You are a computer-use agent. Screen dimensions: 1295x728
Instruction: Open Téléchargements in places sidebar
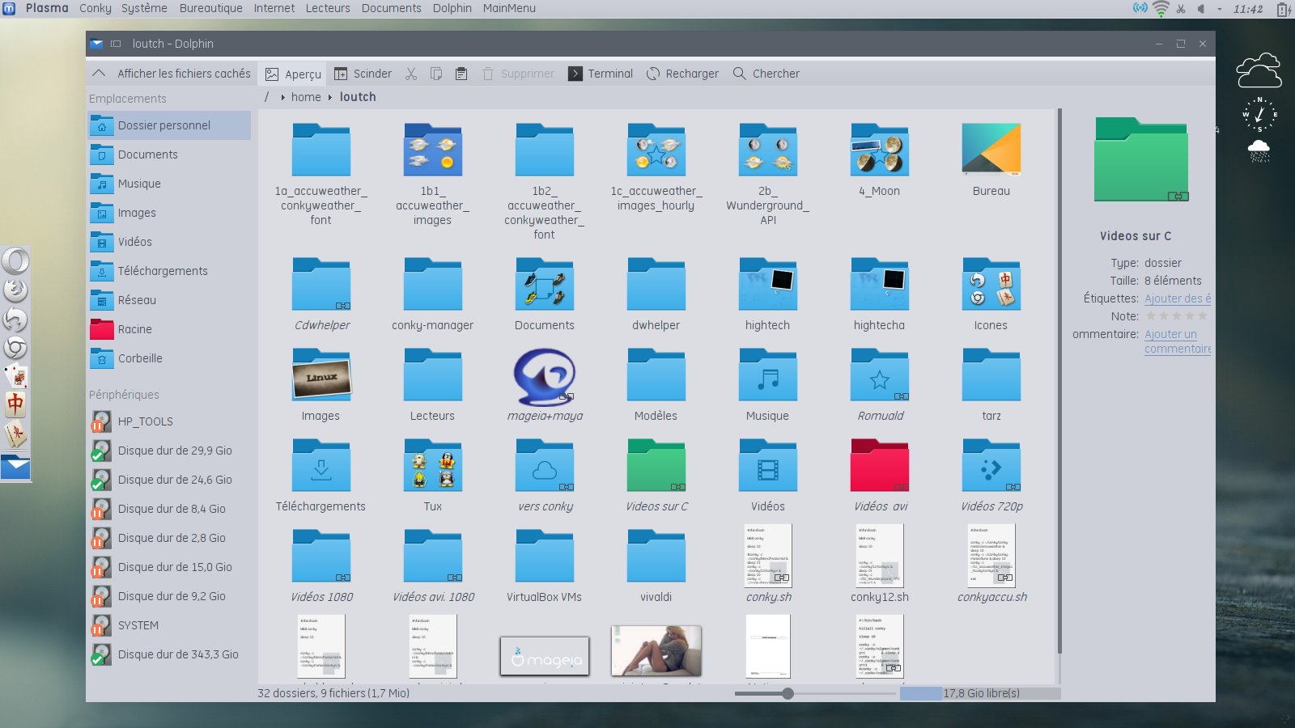(169, 271)
